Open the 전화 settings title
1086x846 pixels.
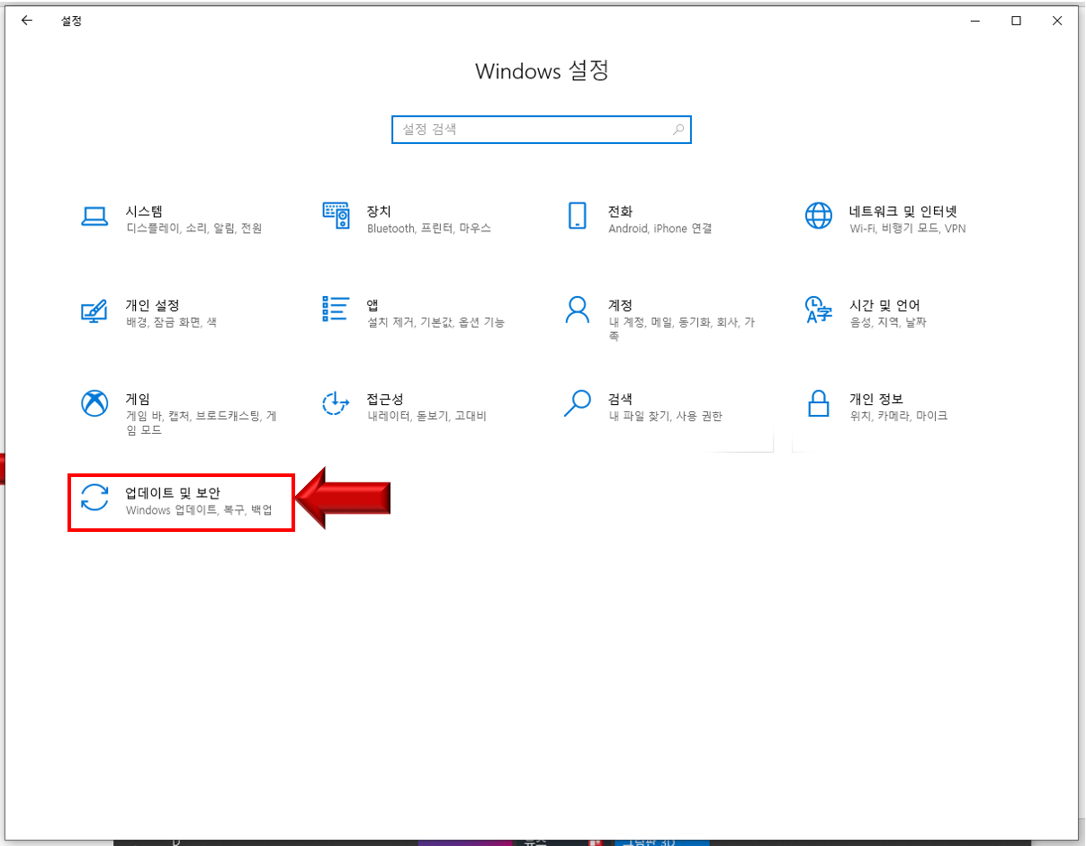(x=620, y=211)
